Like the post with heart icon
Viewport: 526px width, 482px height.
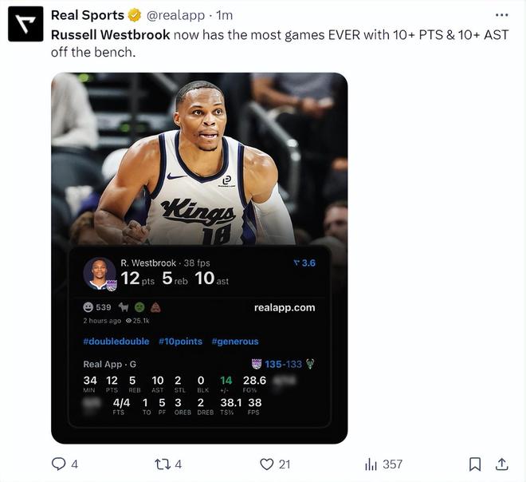(268, 464)
